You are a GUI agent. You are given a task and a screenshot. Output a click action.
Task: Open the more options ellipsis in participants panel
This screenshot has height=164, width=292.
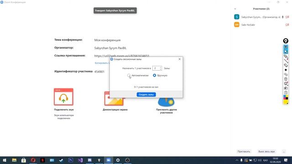(284, 152)
